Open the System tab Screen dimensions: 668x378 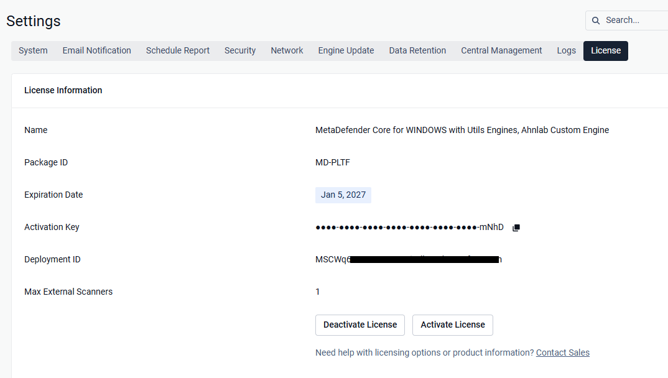pyautogui.click(x=33, y=50)
